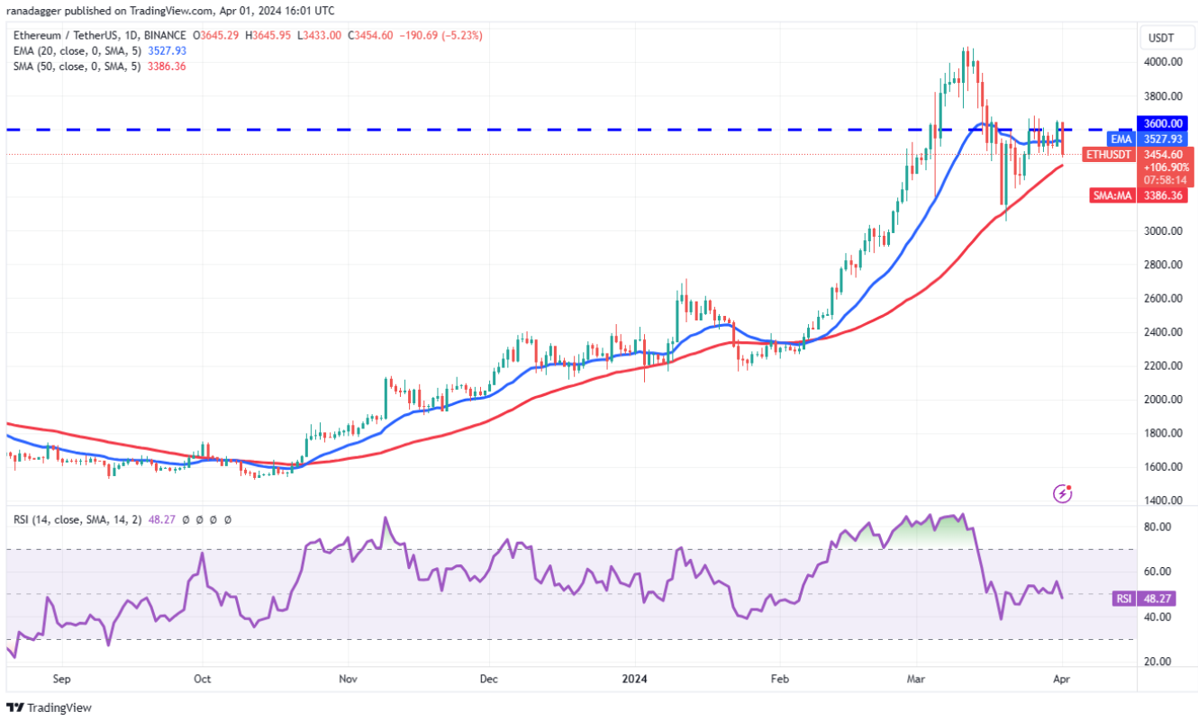Screen dimensions: 1198x721
Task: Click the 07:58:14 countdown timer
Action: click(x=1164, y=180)
